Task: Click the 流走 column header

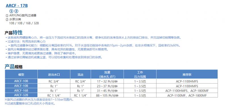Action: point(81,74)
